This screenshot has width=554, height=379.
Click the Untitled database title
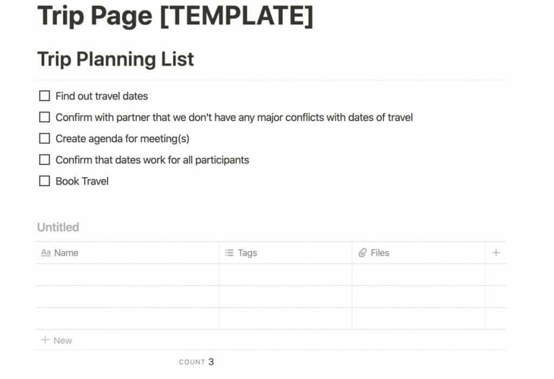tap(58, 227)
